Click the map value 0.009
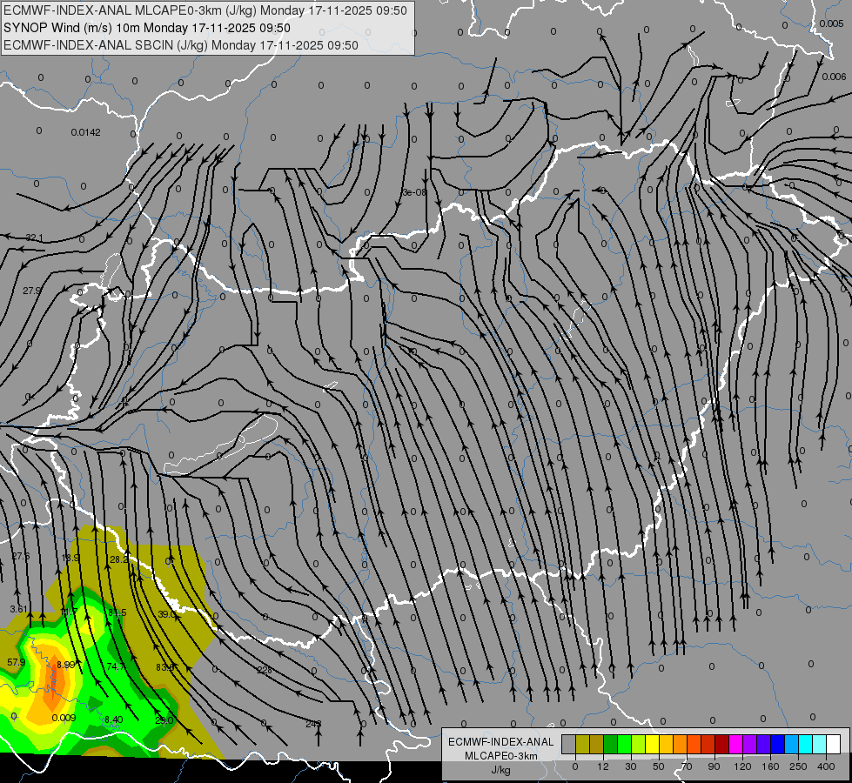 (x=64, y=718)
